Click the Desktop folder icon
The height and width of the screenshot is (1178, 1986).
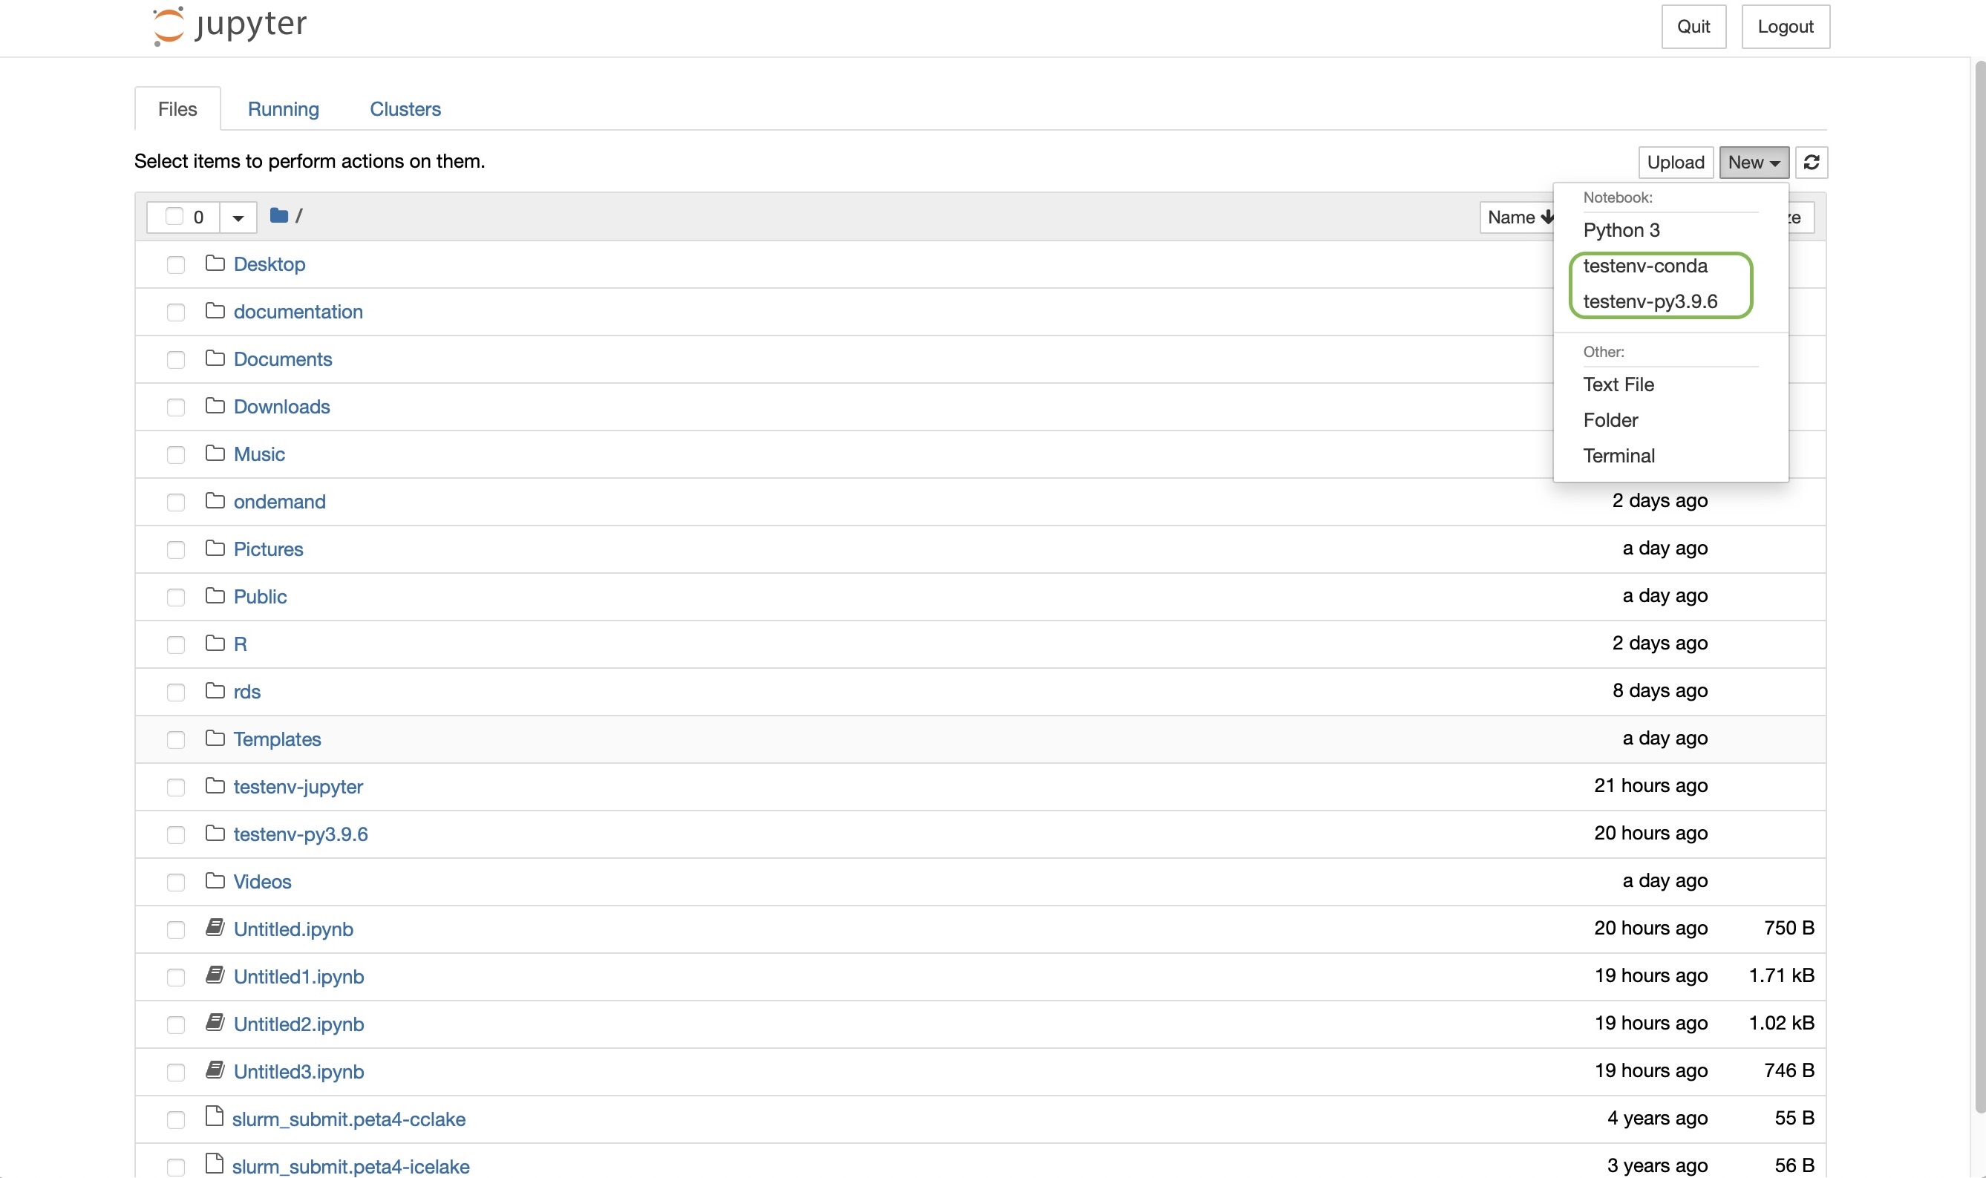pos(215,264)
